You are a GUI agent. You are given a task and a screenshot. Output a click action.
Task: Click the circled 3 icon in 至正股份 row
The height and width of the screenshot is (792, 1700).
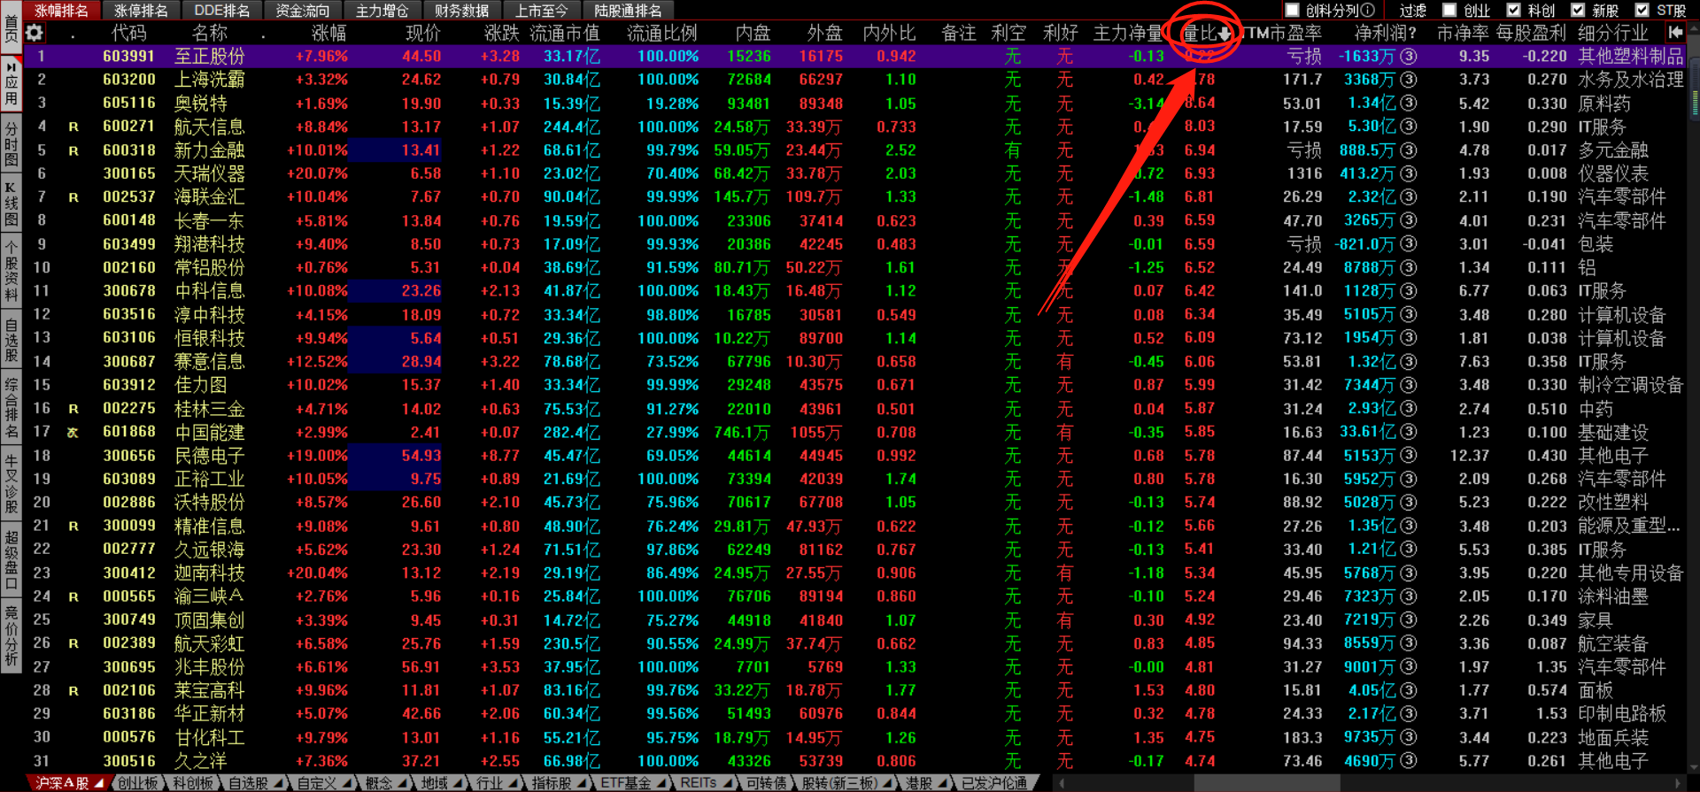[1409, 57]
